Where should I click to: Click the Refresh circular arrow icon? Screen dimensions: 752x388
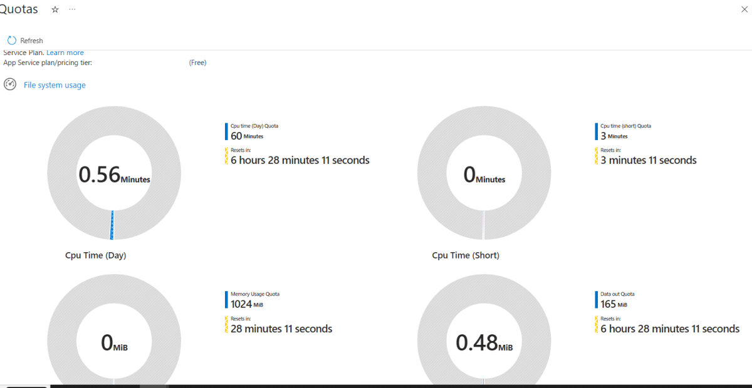tap(12, 40)
